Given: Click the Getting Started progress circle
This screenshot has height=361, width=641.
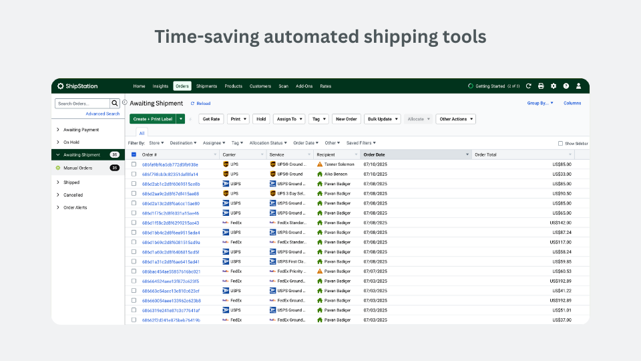Looking at the screenshot, I should [471, 86].
